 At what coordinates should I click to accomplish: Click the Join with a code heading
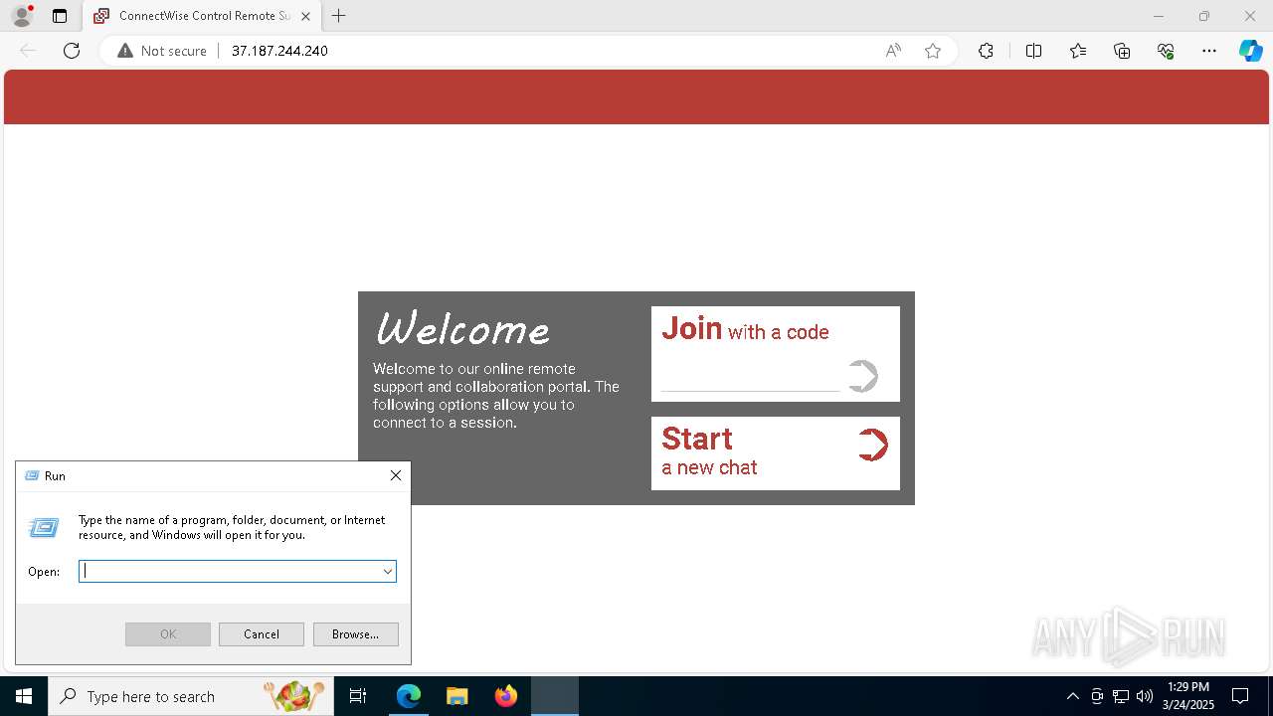click(x=745, y=329)
